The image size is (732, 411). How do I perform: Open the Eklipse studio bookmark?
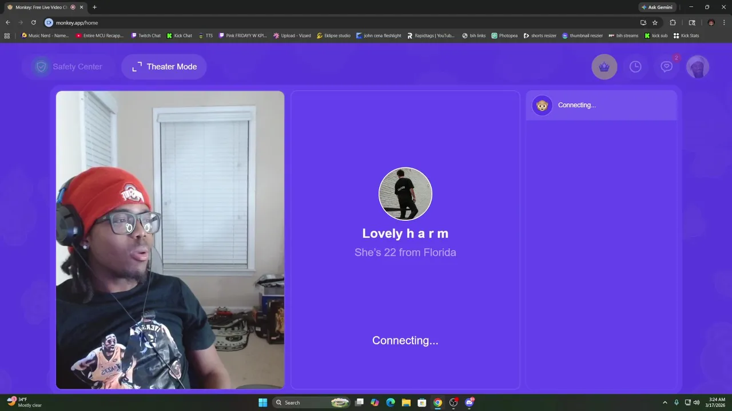point(333,35)
